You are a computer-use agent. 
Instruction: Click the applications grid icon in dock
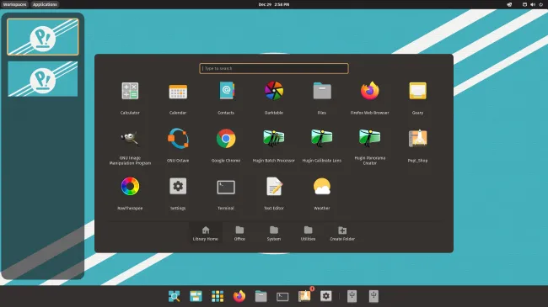point(218,296)
